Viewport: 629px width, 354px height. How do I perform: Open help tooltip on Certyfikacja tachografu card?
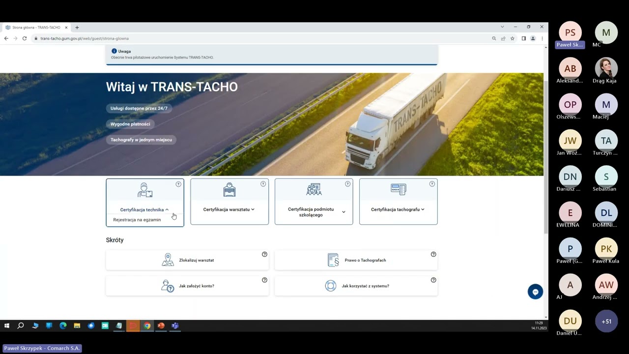tap(432, 184)
